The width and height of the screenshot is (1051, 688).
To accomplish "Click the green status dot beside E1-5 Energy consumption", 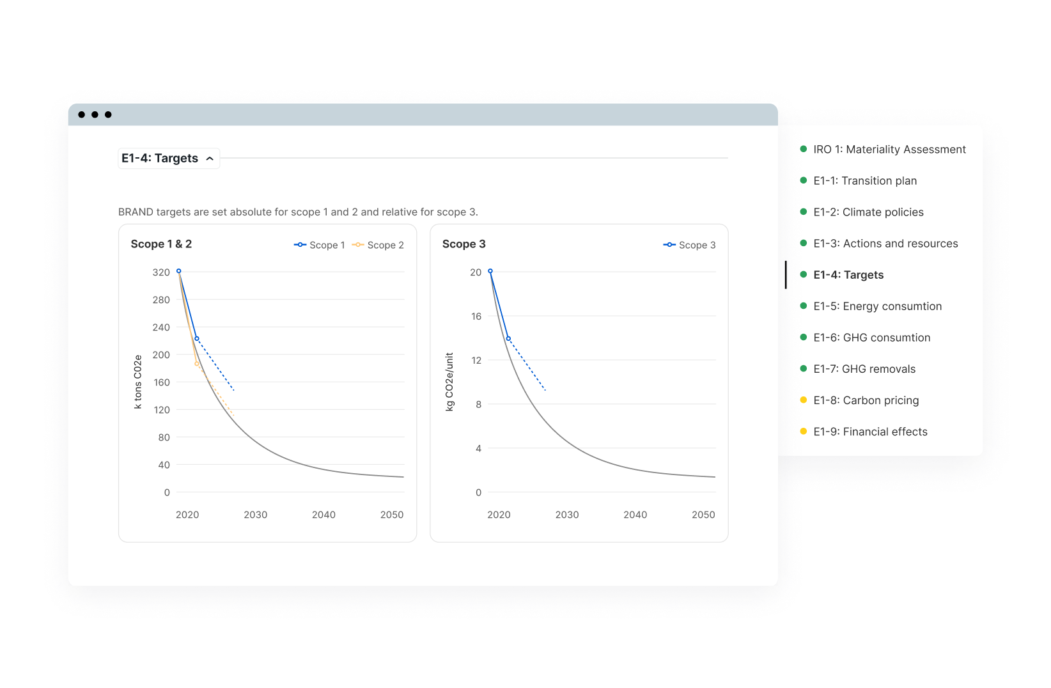I will pyautogui.click(x=803, y=306).
